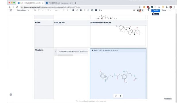
Task: Reload the current page
Action: [x=17, y=7]
